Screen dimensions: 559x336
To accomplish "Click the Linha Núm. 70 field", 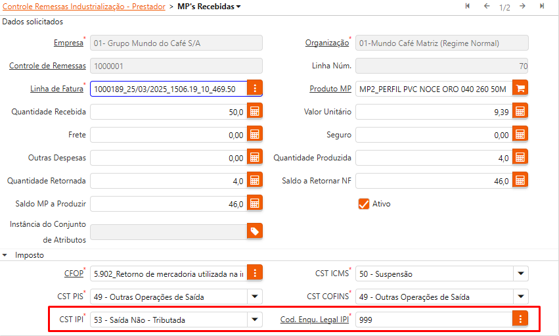I will pos(441,66).
